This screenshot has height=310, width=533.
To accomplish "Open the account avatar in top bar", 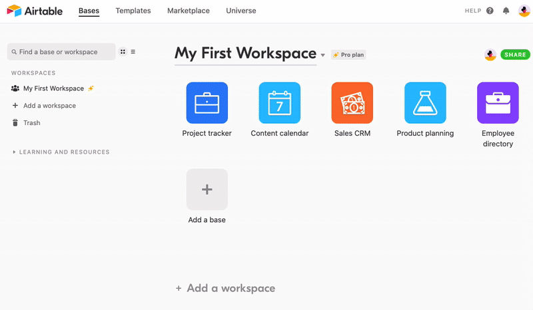I will pos(524,11).
